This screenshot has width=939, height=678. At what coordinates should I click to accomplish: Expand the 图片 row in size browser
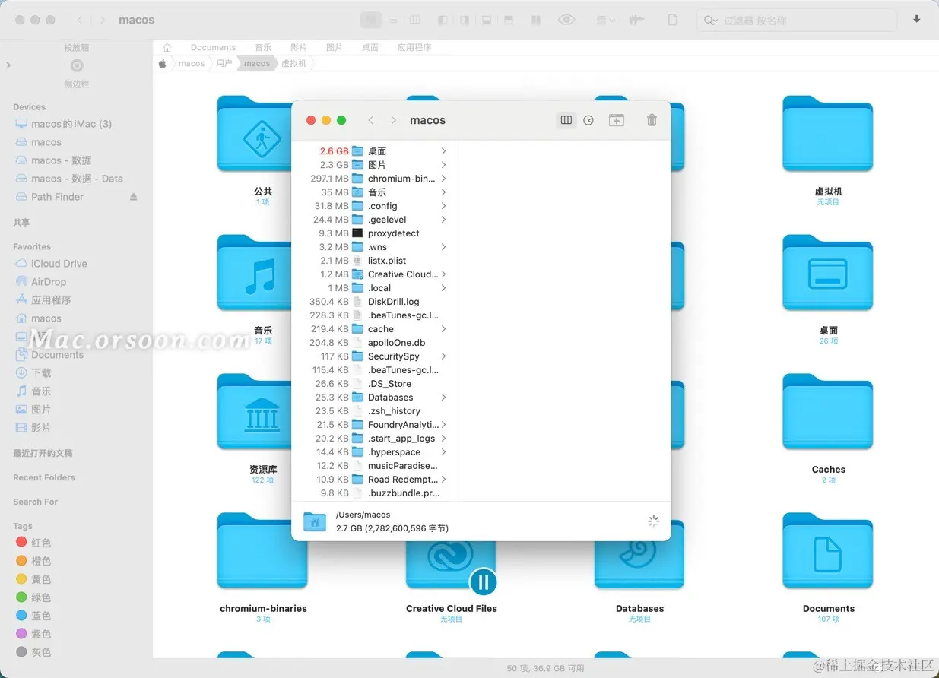(443, 165)
